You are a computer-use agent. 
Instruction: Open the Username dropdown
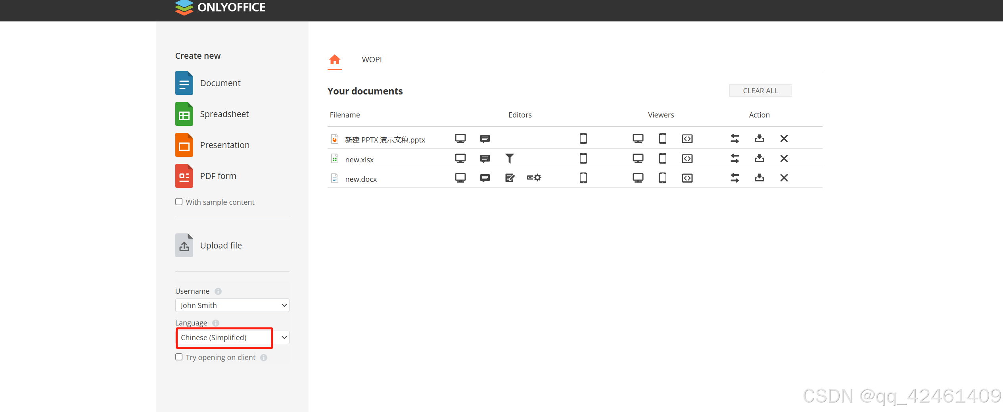(232, 305)
